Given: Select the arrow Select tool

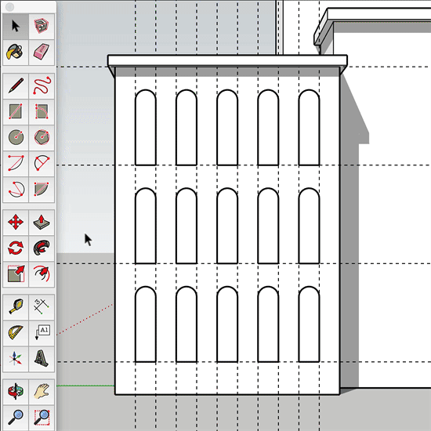Looking at the screenshot, I should 16,27.
